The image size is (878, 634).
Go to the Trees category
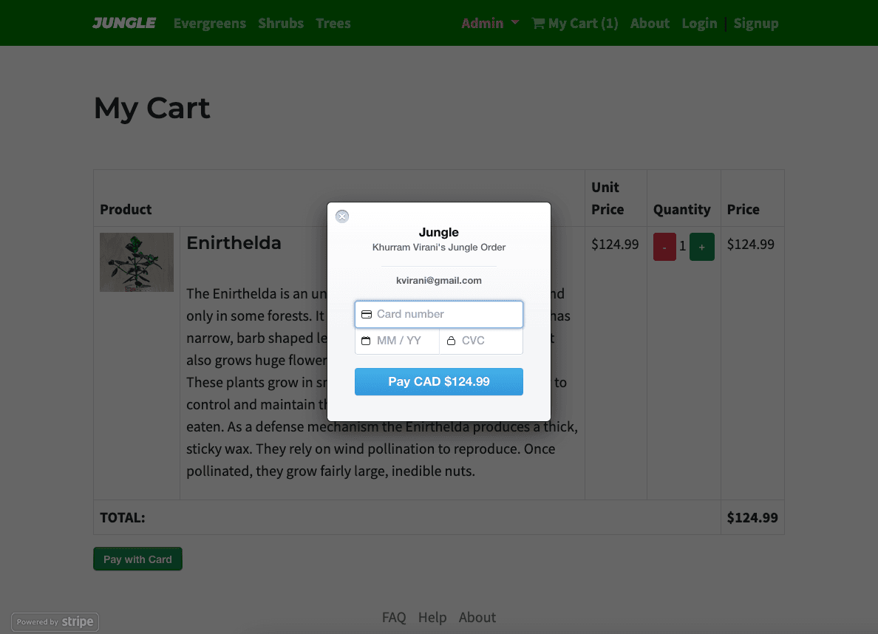coord(333,23)
